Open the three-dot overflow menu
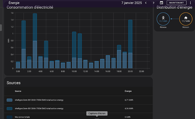 pyautogui.click(x=190, y=3)
